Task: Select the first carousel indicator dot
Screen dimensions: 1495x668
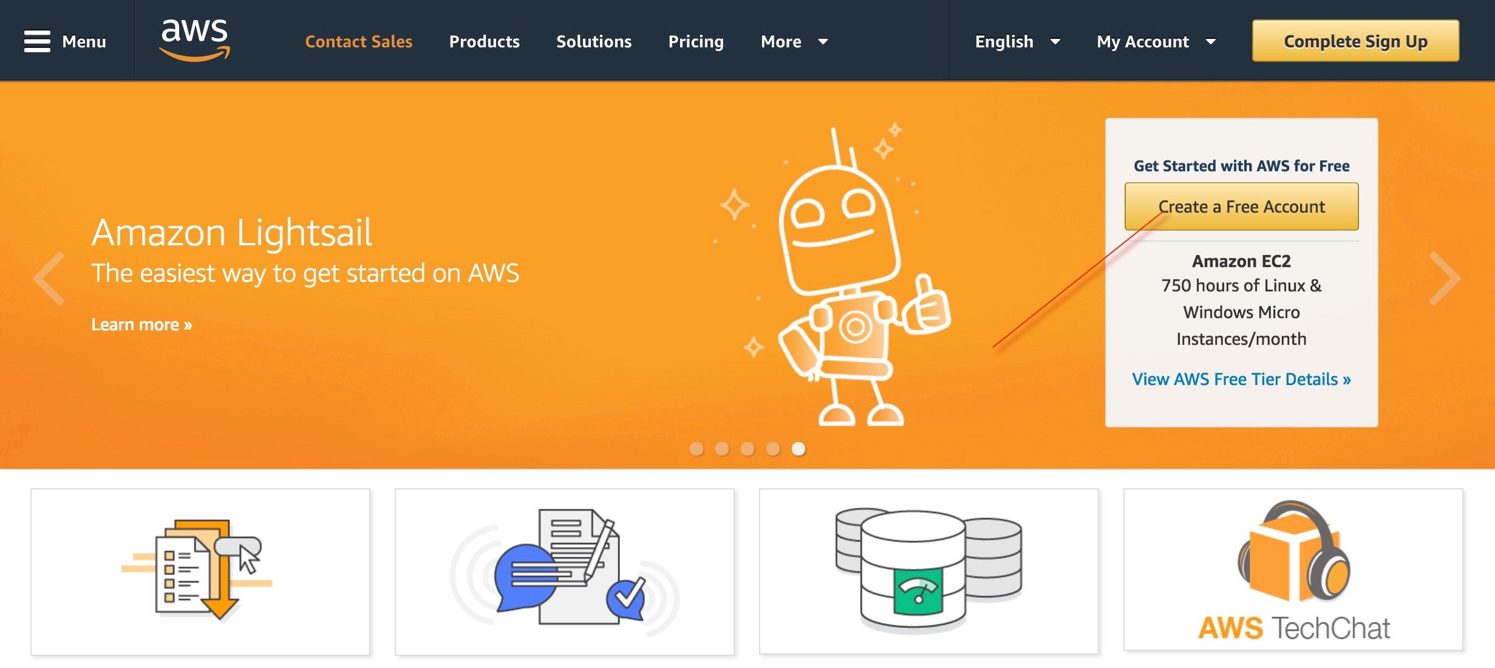Action: point(696,449)
